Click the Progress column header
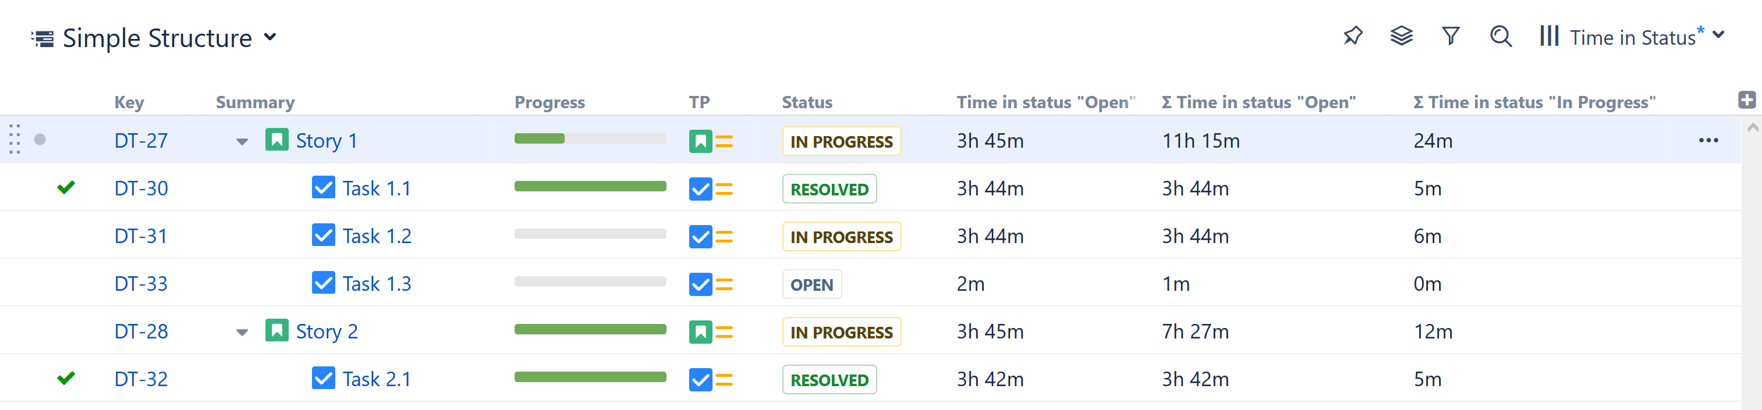The width and height of the screenshot is (1762, 410). [549, 102]
